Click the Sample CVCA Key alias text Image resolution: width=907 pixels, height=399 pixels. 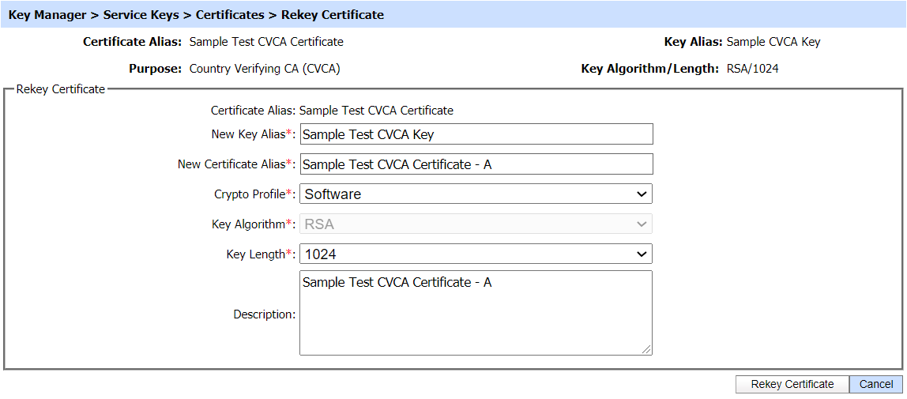[x=773, y=42]
